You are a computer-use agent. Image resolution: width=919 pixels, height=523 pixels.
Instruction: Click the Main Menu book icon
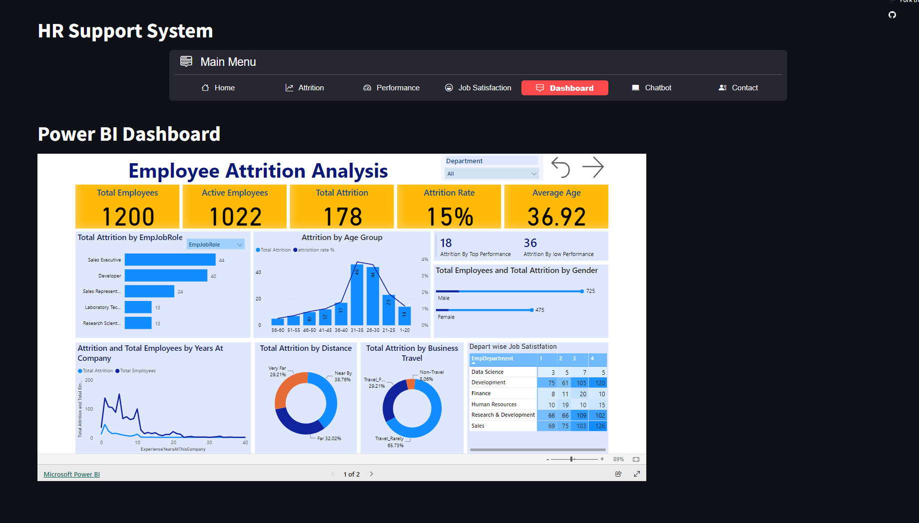click(x=186, y=61)
